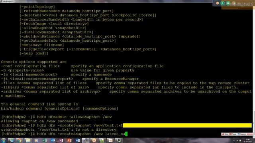The height and width of the screenshot is (143, 255).
Task: Click the action center flag tray icon
Action: coord(240,141)
